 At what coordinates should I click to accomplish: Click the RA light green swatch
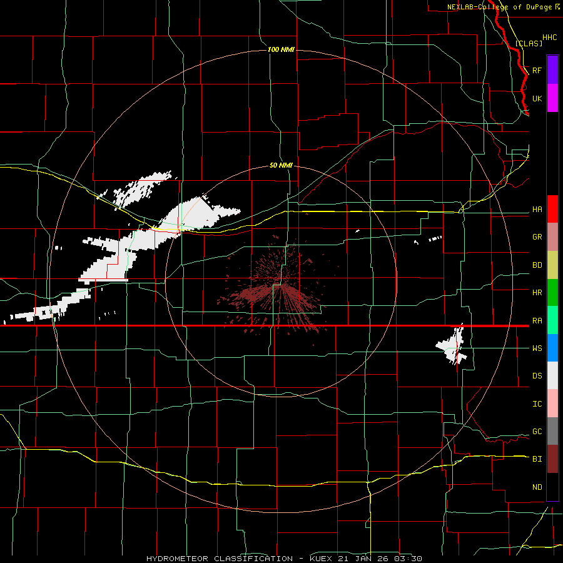(552, 320)
